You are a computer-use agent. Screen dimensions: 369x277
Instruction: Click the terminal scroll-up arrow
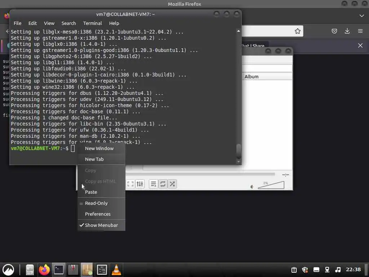(x=239, y=31)
